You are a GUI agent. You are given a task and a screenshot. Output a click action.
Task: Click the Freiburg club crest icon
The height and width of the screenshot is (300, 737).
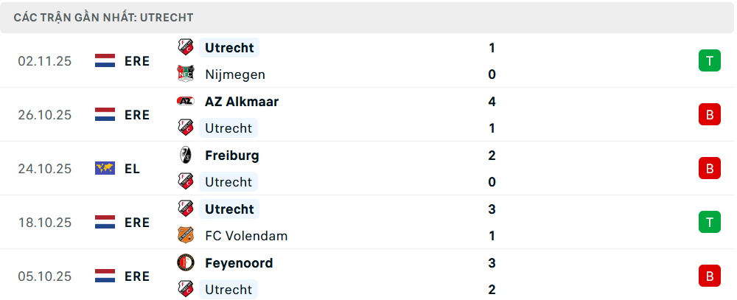pos(185,155)
